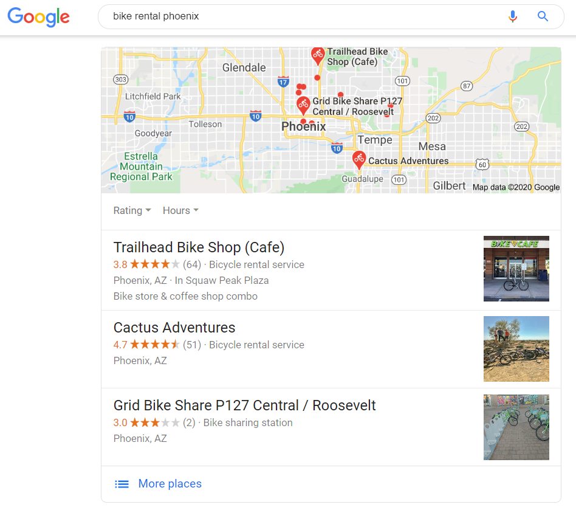576x510 pixels.
Task: Select Cactus Adventures map pin
Action: pos(359,160)
